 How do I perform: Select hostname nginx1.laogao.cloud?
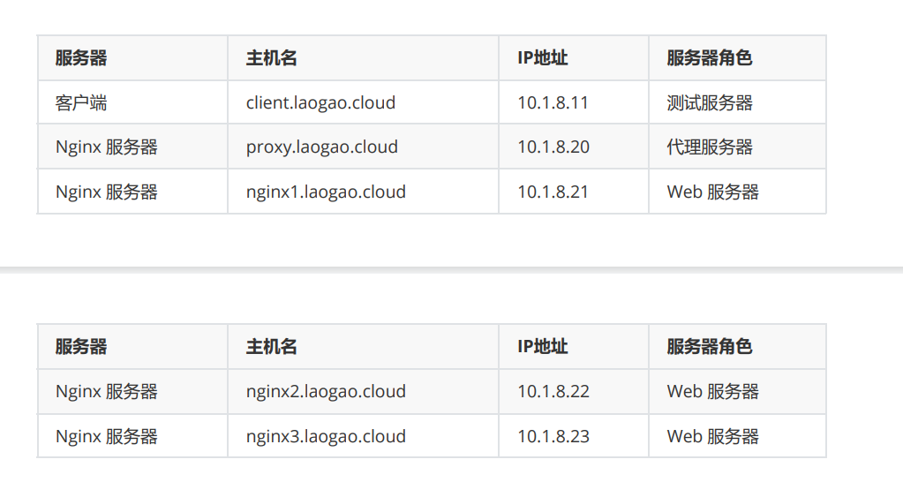[x=326, y=192]
